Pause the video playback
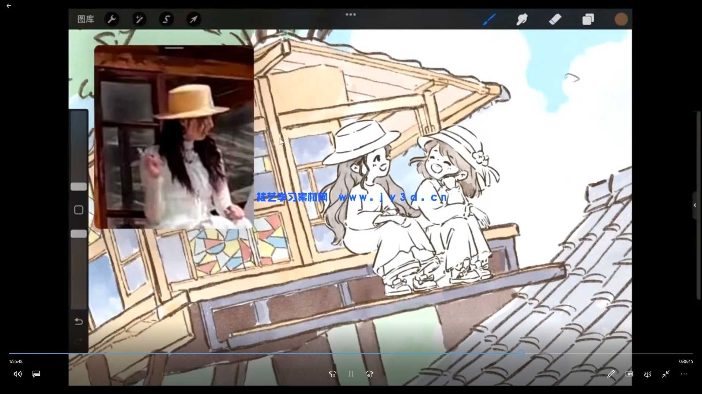 point(351,374)
